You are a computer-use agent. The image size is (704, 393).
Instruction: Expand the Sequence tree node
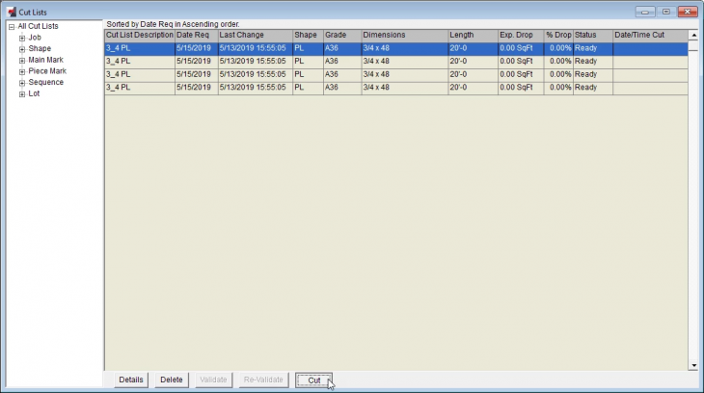click(22, 83)
